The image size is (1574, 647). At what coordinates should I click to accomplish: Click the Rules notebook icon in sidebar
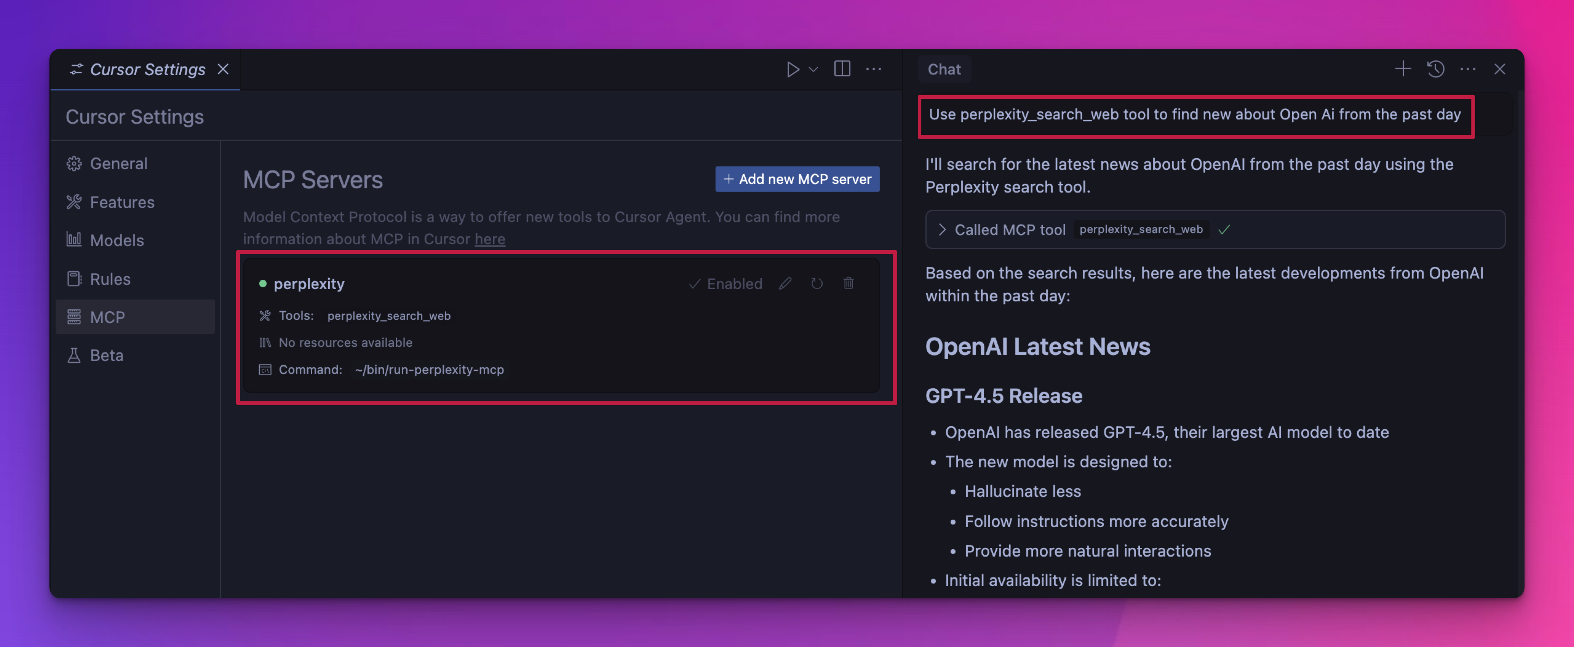tap(74, 279)
